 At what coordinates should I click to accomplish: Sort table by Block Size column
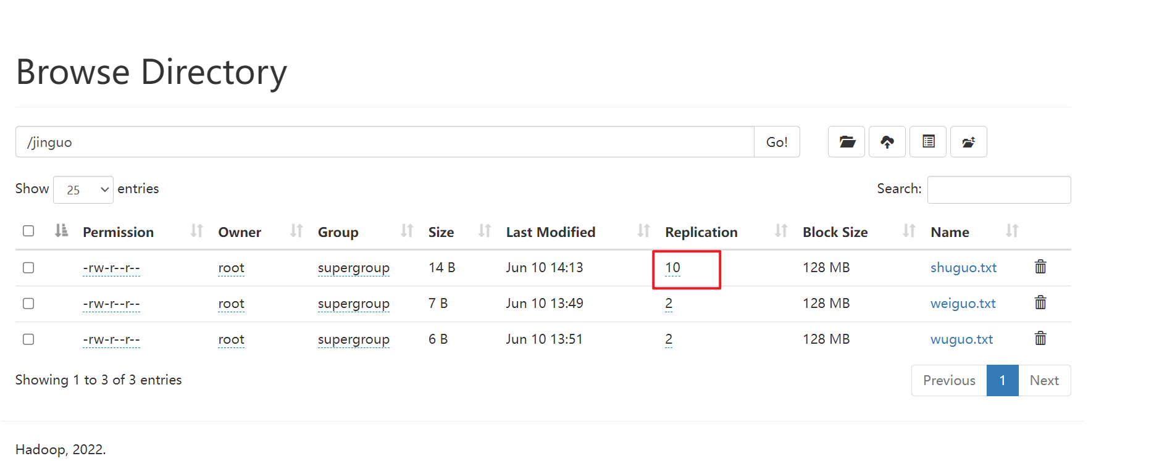[x=835, y=232]
